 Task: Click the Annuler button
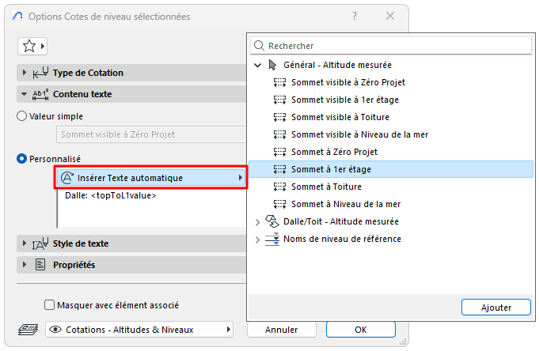282,330
